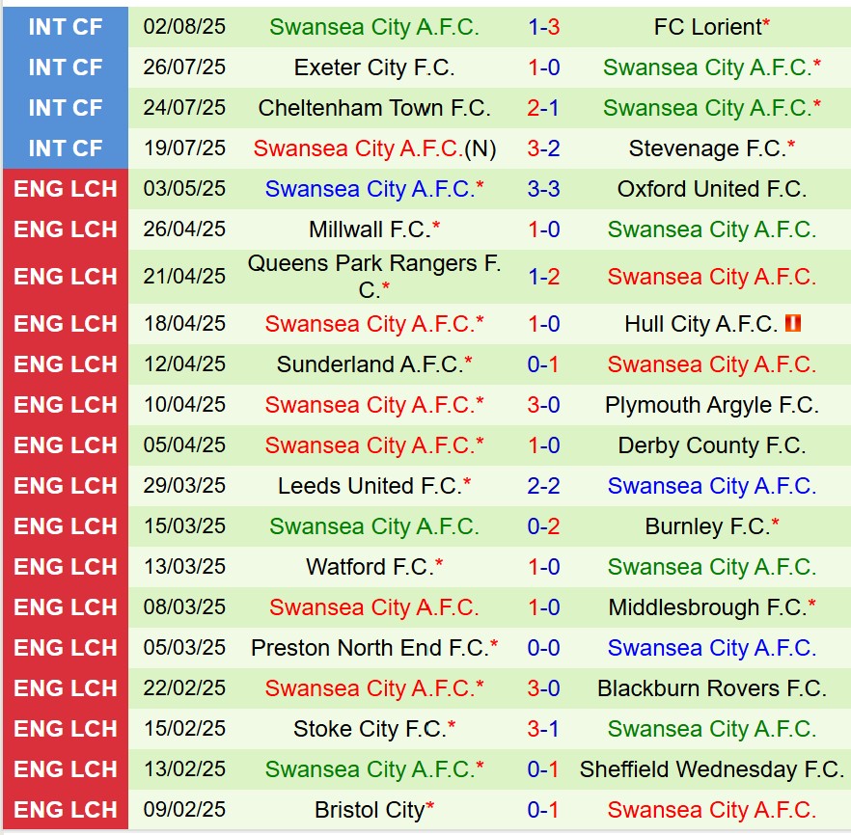
Task: Open Cheltenham Town F.C. team page
Action: point(373,108)
